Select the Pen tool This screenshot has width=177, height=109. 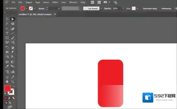(7, 29)
